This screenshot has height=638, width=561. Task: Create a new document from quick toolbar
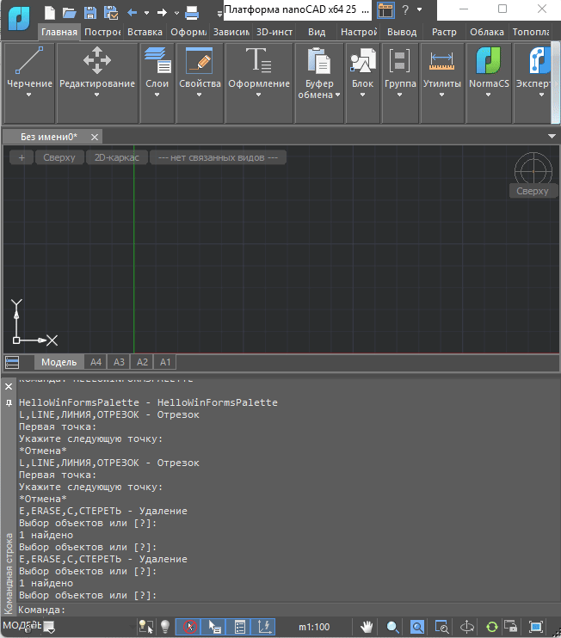(50, 13)
